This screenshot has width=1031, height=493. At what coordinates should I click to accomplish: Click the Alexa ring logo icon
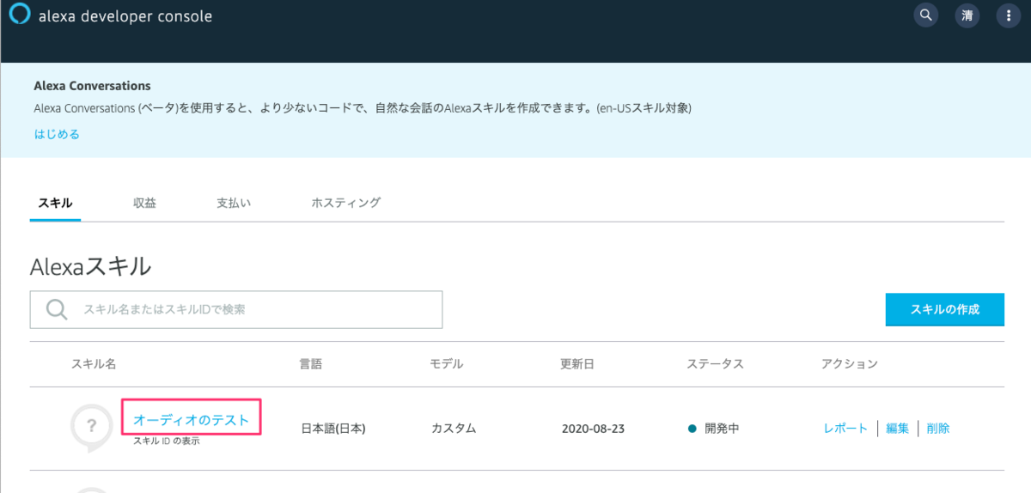tap(19, 15)
